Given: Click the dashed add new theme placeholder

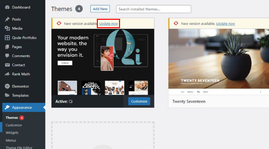Looking at the screenshot, I should [103, 135].
